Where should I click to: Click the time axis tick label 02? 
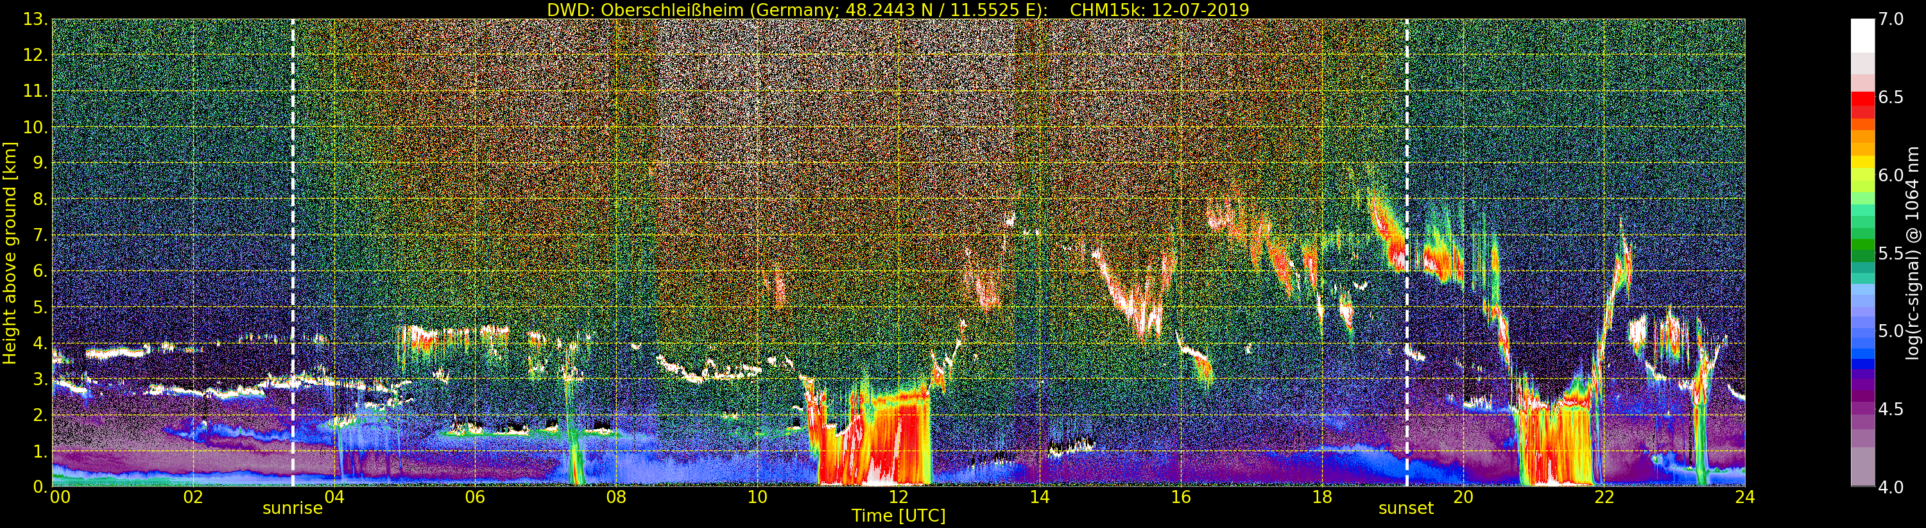[x=193, y=497]
